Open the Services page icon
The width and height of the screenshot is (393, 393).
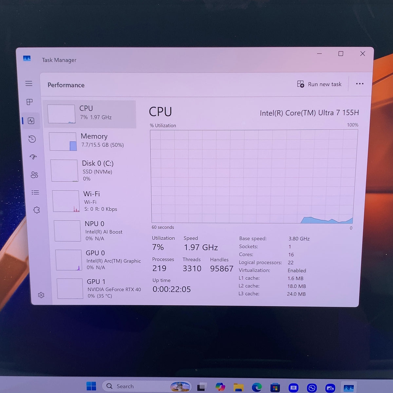pyautogui.click(x=37, y=210)
